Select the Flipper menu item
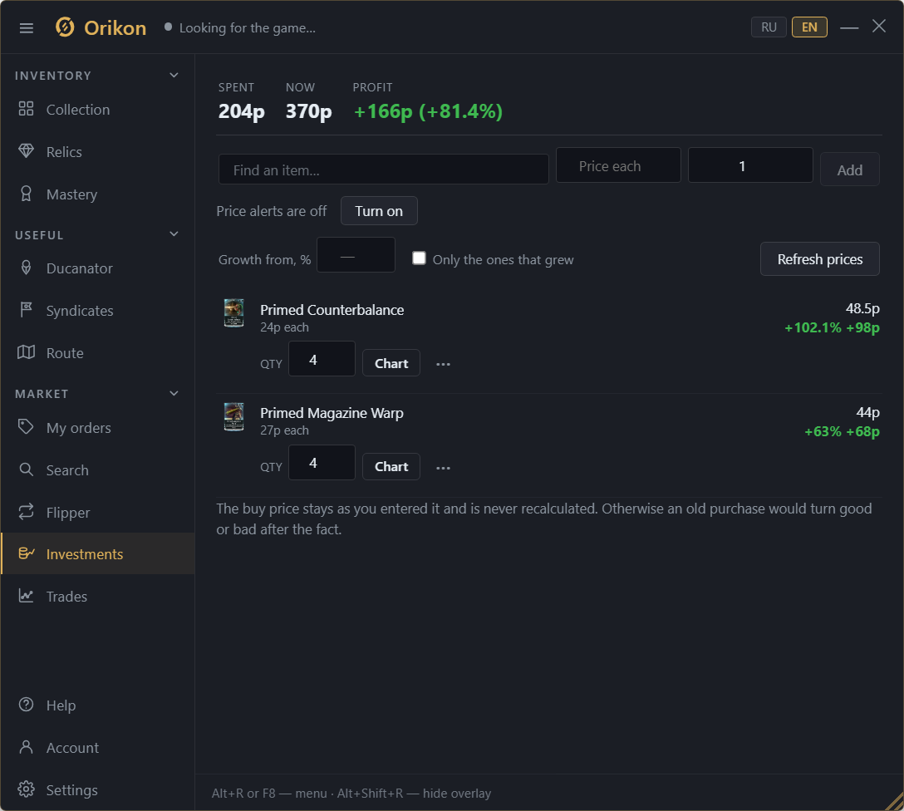Screen dimensions: 904x811 click(97, 513)
